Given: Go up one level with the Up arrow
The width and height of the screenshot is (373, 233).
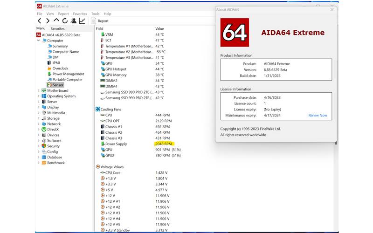Looking at the screenshot, I should click(56, 21).
